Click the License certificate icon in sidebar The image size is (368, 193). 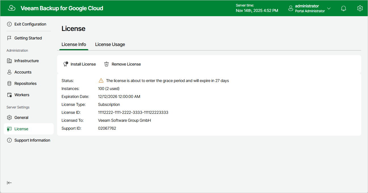coord(9,129)
